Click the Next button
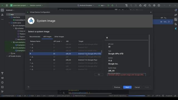178x100 pixels. pyautogui.click(x=127, y=87)
